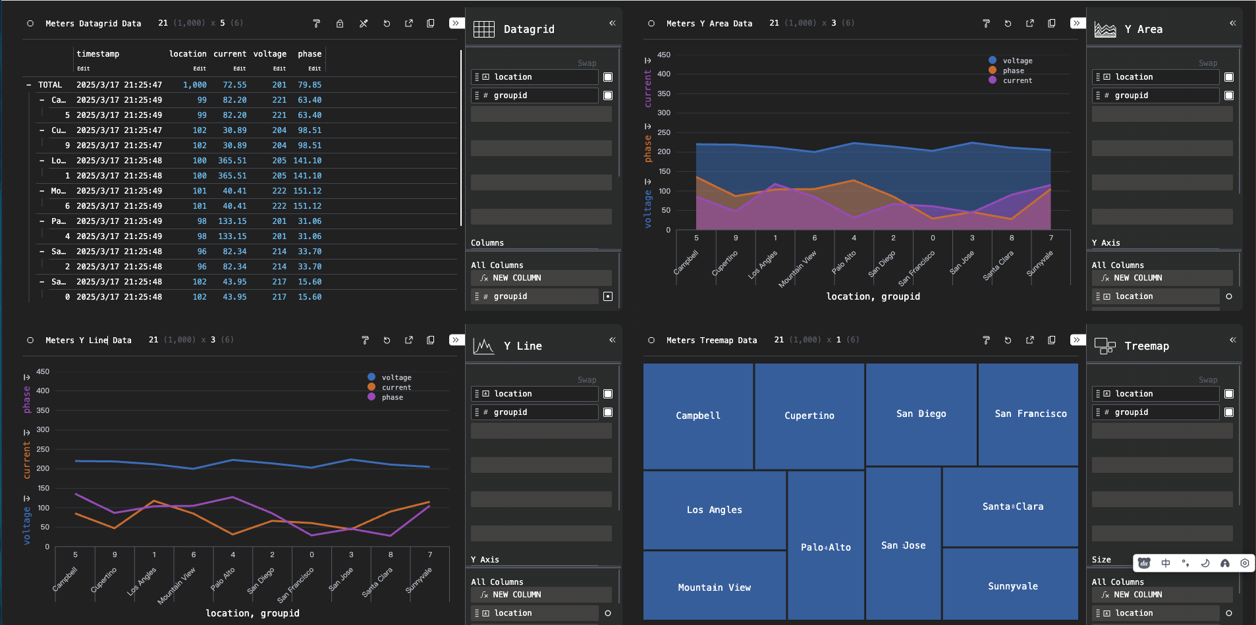The width and height of the screenshot is (1256, 625).
Task: Open the Datagrid plugin selector icon
Action: [x=484, y=29]
